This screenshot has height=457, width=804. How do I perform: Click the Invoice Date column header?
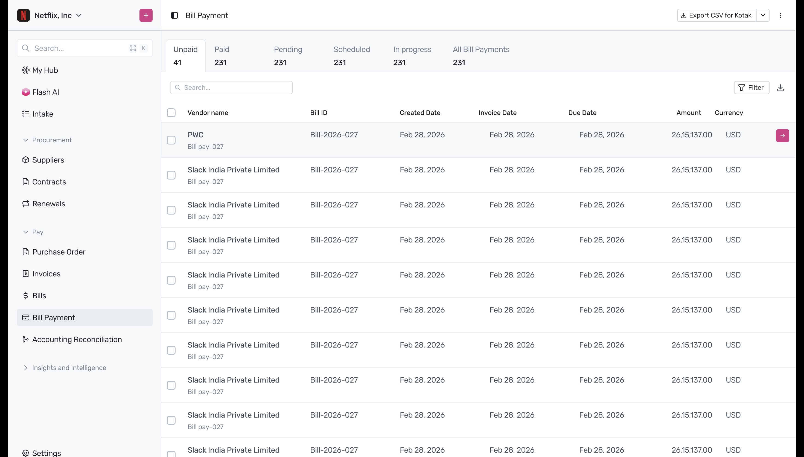(497, 113)
